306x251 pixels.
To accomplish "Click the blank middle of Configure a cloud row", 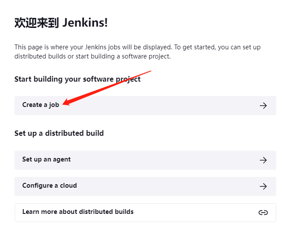I will tap(166, 186).
